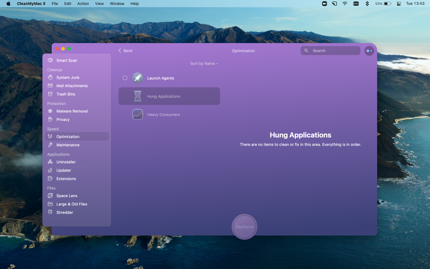Open Control Center in menu bar
The width and height of the screenshot is (430, 269).
pyautogui.click(x=399, y=3)
